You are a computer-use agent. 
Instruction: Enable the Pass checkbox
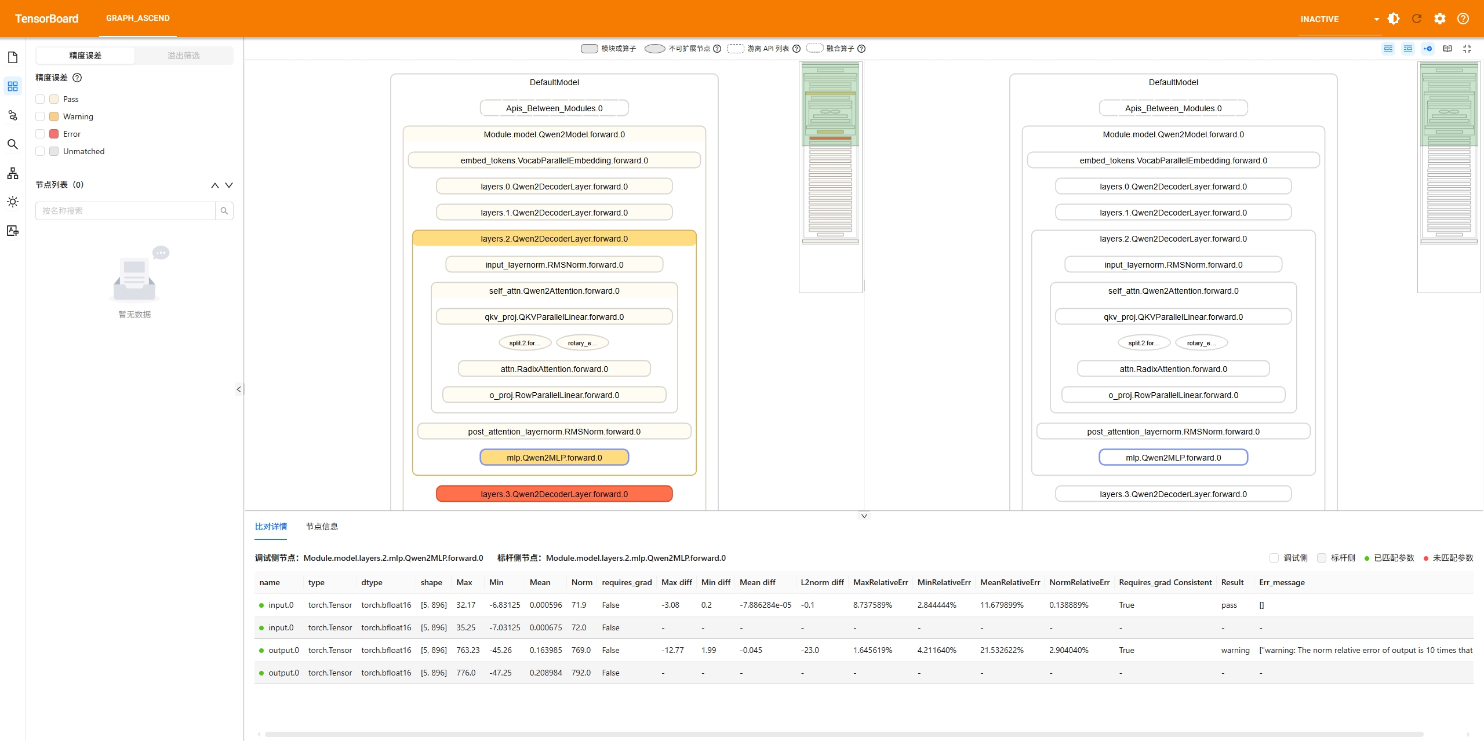point(40,99)
